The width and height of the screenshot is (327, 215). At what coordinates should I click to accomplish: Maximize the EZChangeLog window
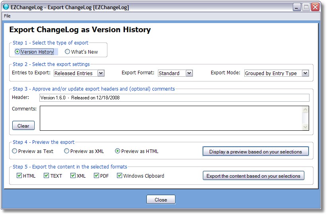click(306, 7)
